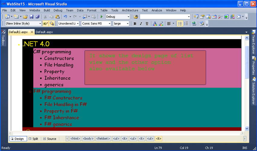Screen dimensions: 257x151
Task: Click the Team Explorer panel icon
Action: click(x=254, y=32)
